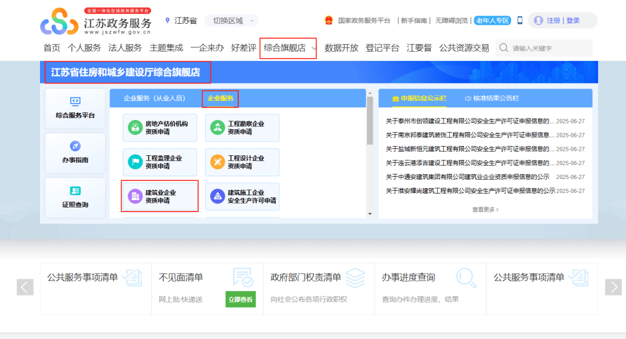Click the 建筑施工企业 blue icon
Screen dimensions: 626x339
click(217, 196)
